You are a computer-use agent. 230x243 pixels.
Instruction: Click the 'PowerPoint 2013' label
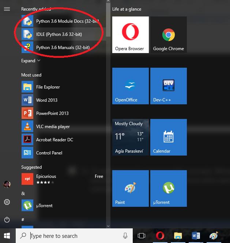pyautogui.click(x=52, y=113)
